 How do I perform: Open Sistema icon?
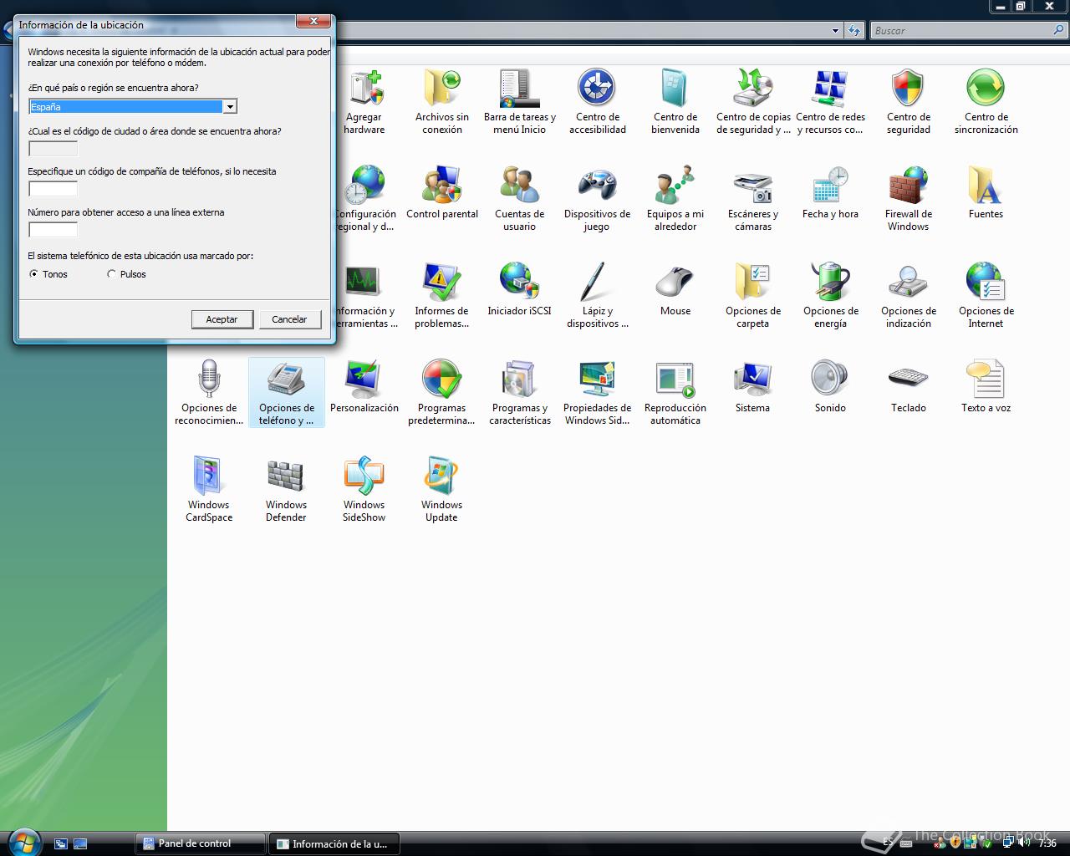coord(753,386)
